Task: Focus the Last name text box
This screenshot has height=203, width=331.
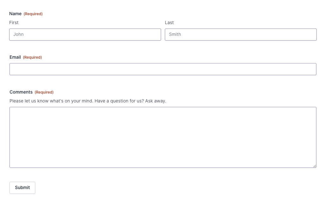Action: (240, 35)
